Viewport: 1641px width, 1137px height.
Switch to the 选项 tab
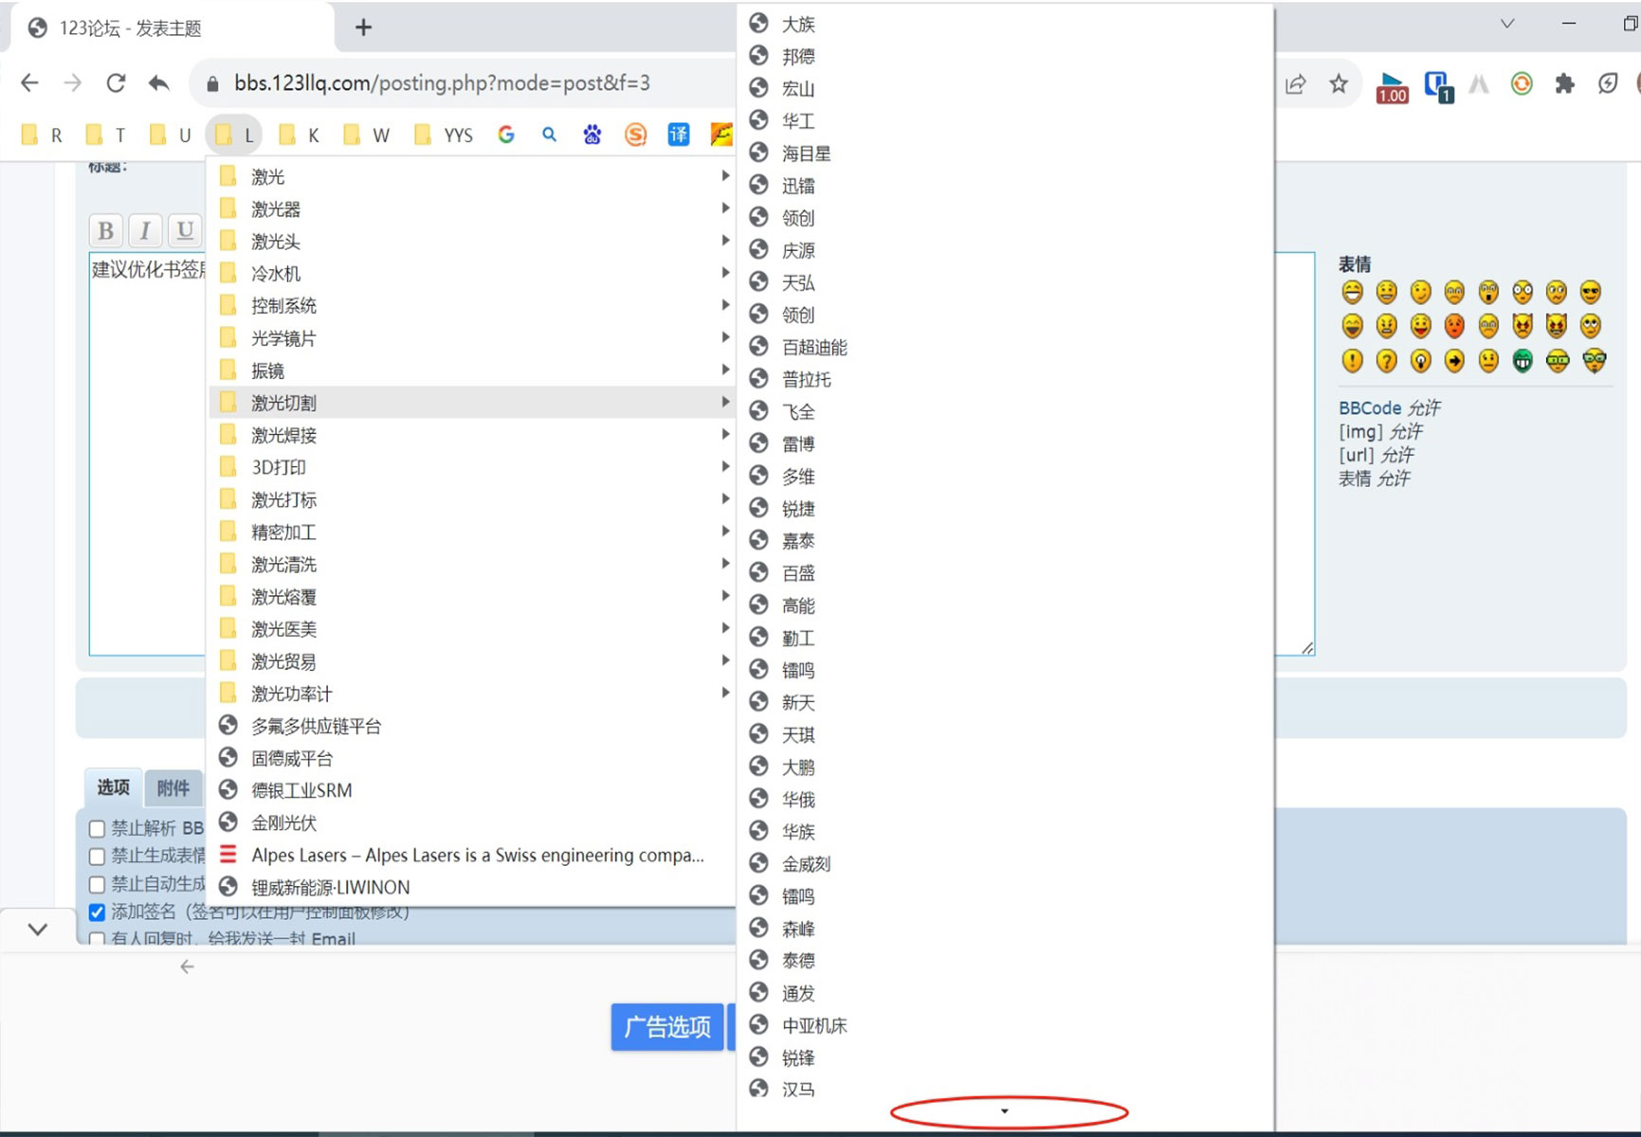114,787
